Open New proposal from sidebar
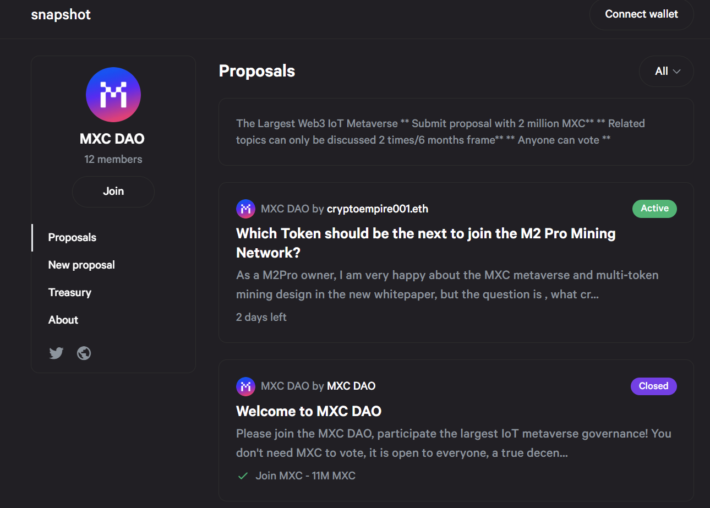The height and width of the screenshot is (508, 710). click(81, 265)
